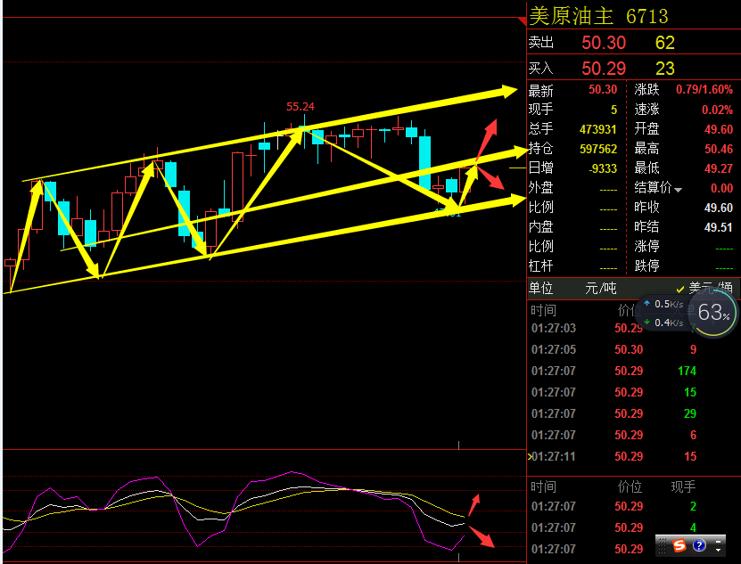Screen dimensions: 741x564
Task: Expand the 结算价 dropdown arrow
Action: point(678,189)
